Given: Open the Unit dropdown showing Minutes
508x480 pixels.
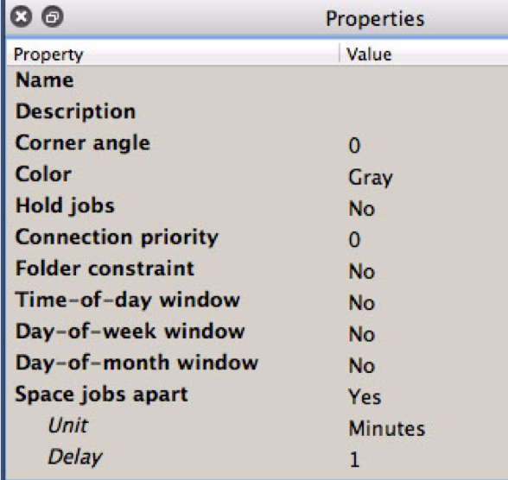Looking at the screenshot, I should (387, 428).
